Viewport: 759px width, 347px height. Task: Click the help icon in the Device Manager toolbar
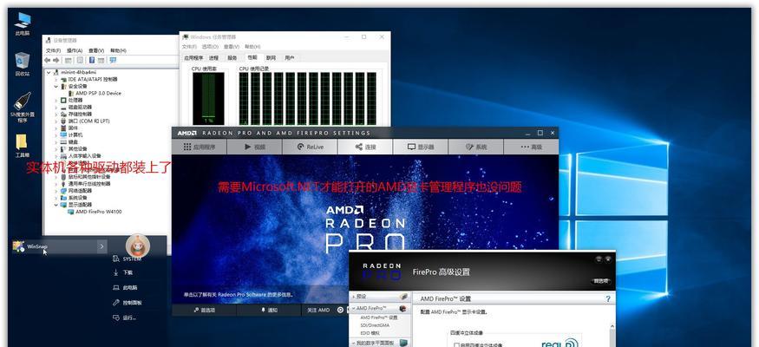(90, 61)
